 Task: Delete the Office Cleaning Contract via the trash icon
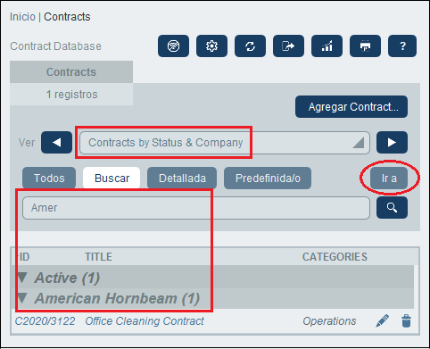406,321
